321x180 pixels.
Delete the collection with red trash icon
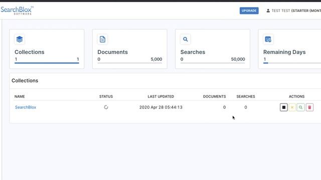[x=309, y=107]
